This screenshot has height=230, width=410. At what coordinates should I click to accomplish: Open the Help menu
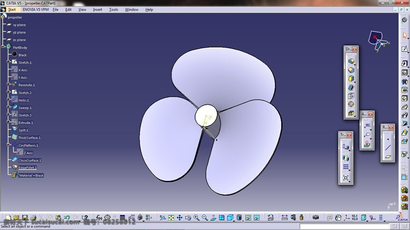click(149, 10)
